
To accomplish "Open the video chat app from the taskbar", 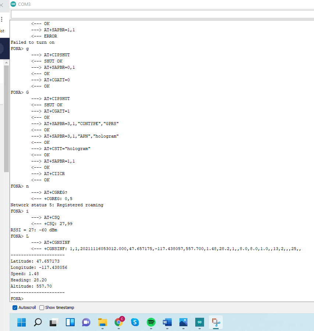I will [x=86, y=322].
